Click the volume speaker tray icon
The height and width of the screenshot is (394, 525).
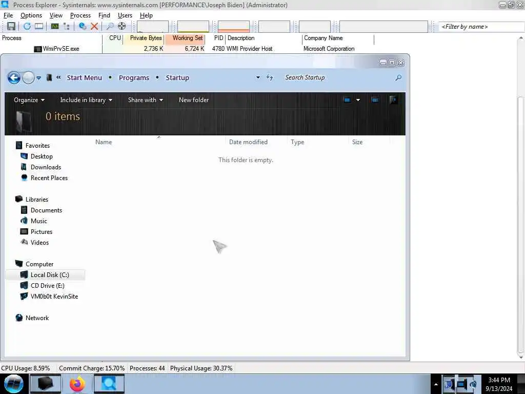(x=473, y=384)
